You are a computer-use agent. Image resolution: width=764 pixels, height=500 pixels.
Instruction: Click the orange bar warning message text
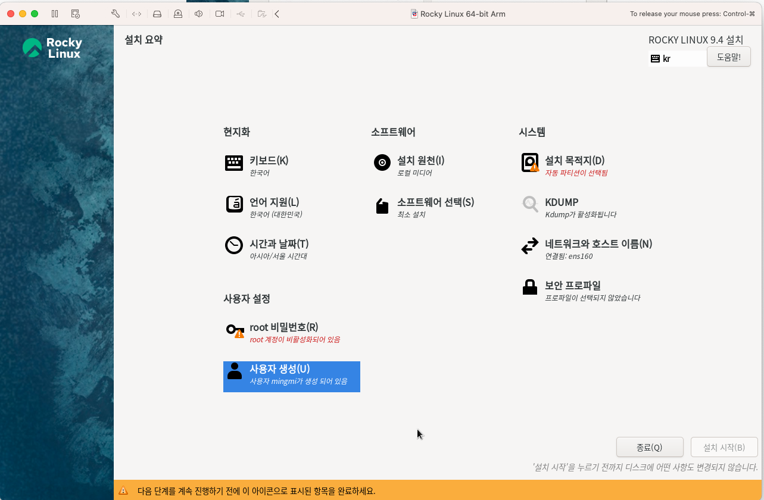(256, 491)
